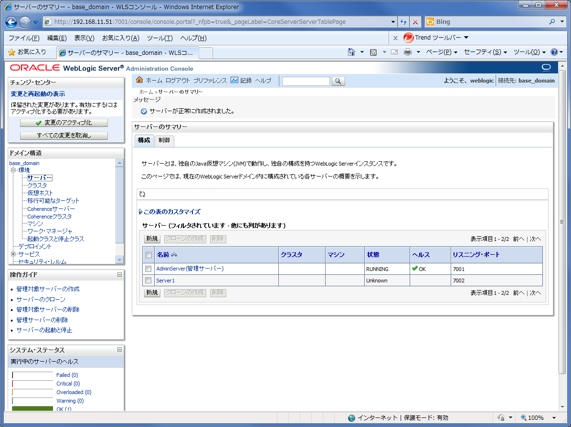Open the ツール(O) command bar dropdown

coord(529,52)
